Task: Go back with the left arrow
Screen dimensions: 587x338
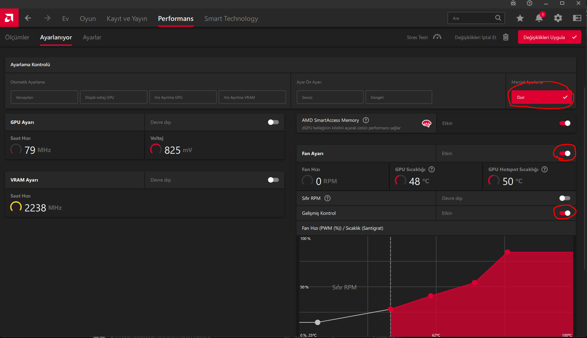Action: click(28, 18)
